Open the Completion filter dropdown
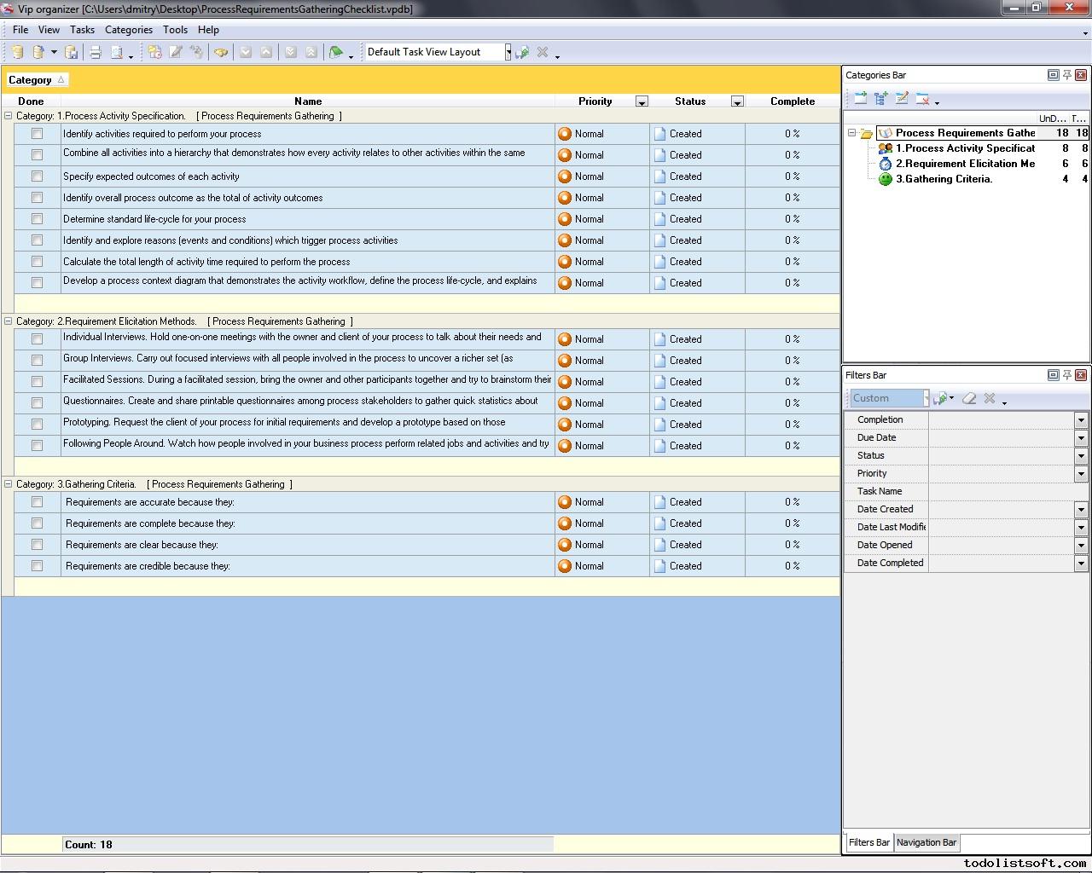This screenshot has width=1092, height=873. pos(1081,419)
